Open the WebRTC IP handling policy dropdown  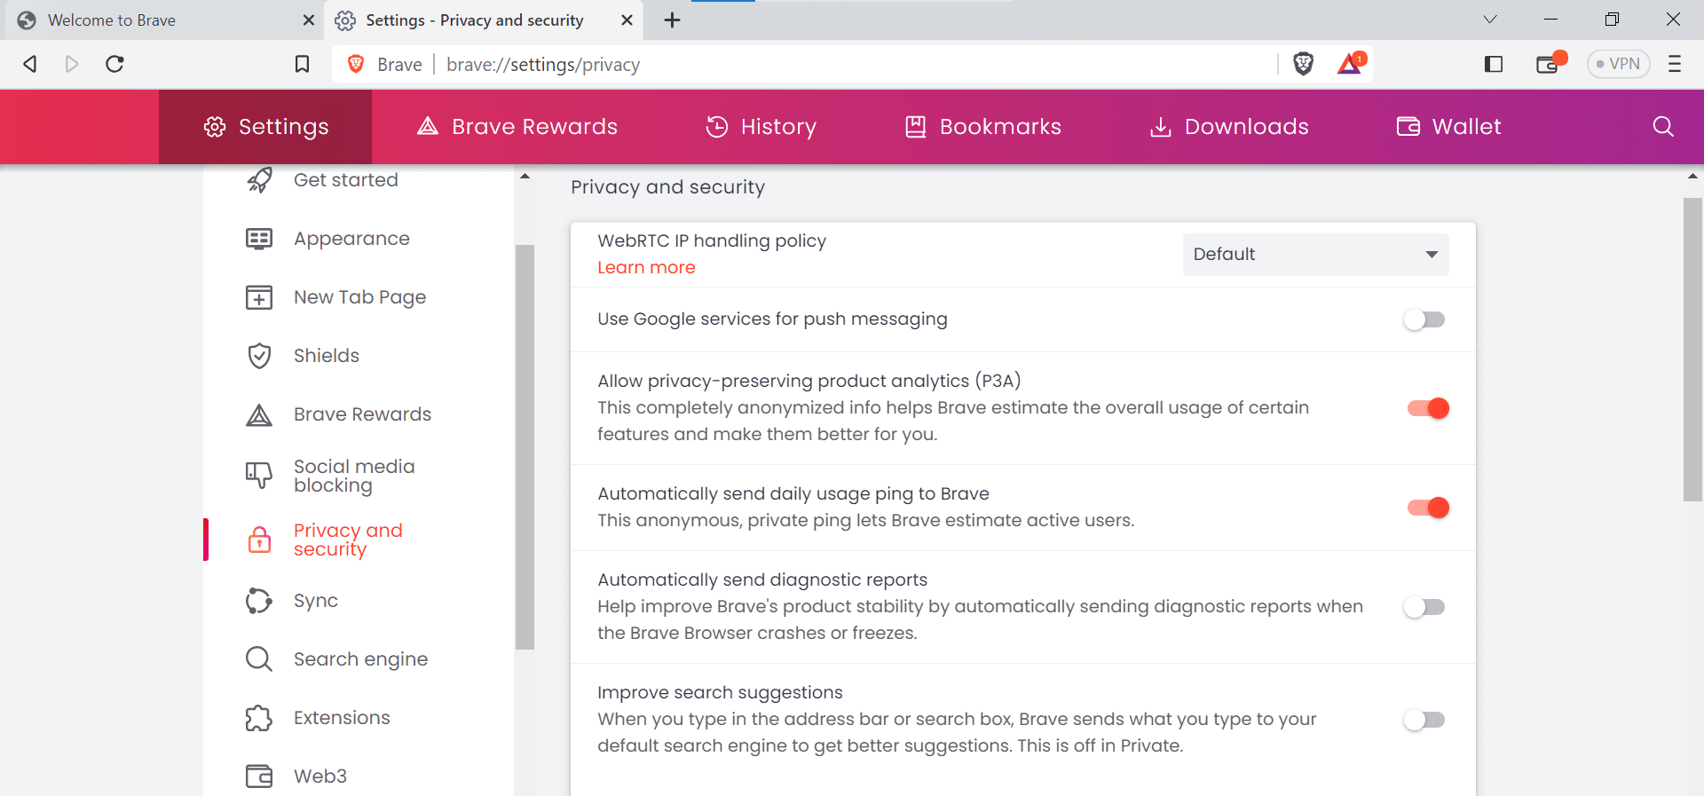click(x=1315, y=255)
